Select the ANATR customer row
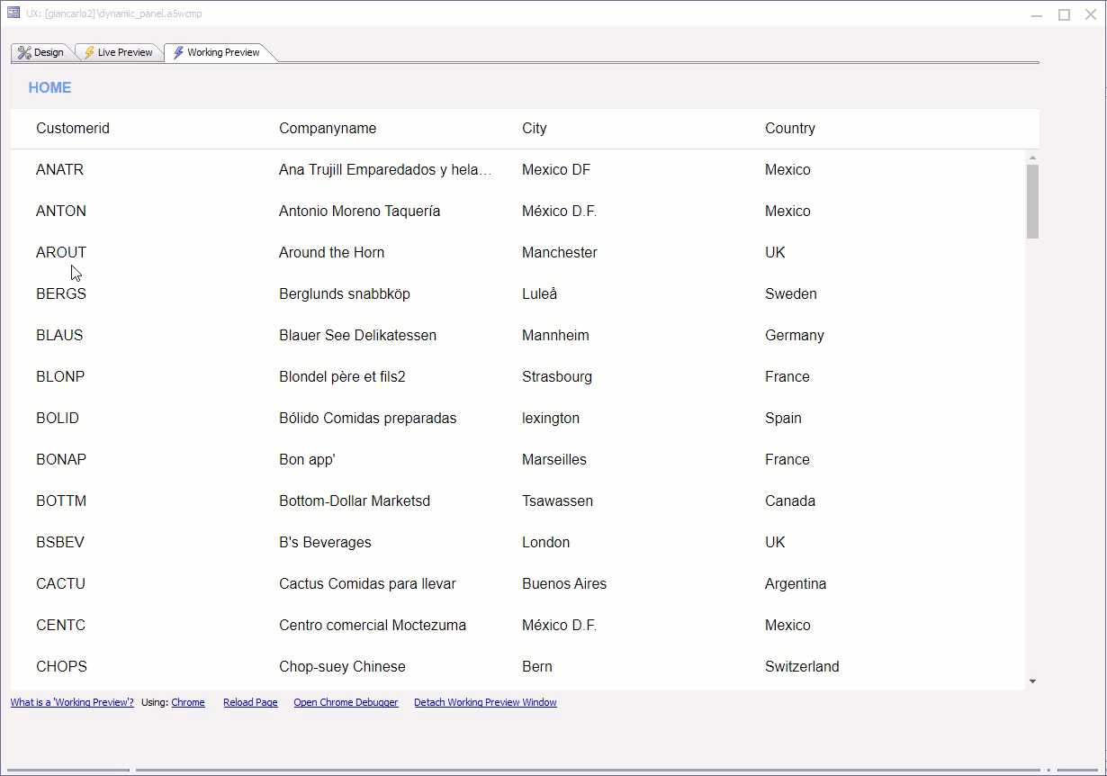Viewport: 1107px width, 776px height. (x=517, y=169)
